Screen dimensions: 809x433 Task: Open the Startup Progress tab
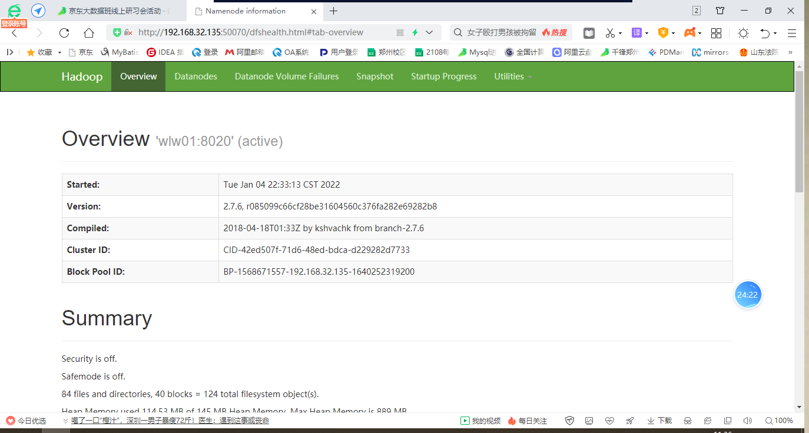click(444, 76)
